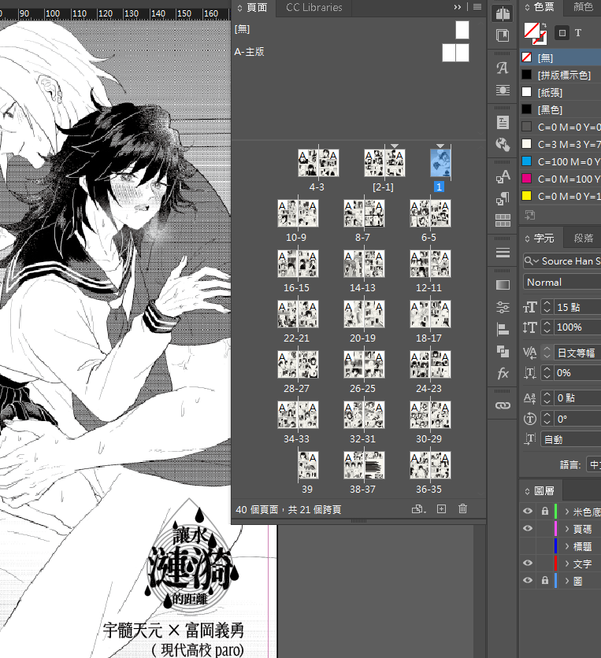Click the new swatch icon in Swatches panel

pyautogui.click(x=530, y=216)
